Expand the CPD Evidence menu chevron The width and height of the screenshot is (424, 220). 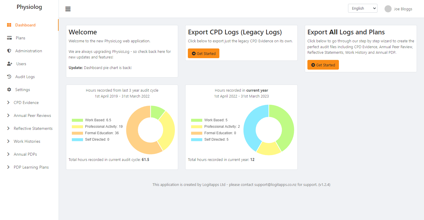coord(8,103)
